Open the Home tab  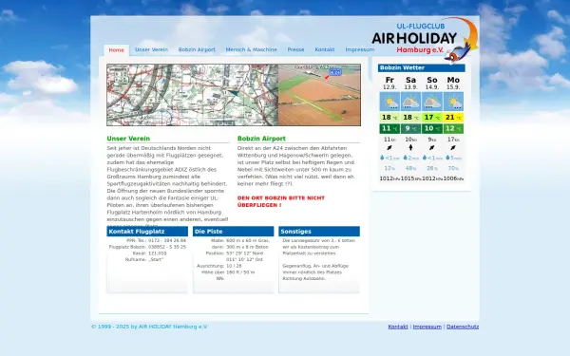pos(116,50)
